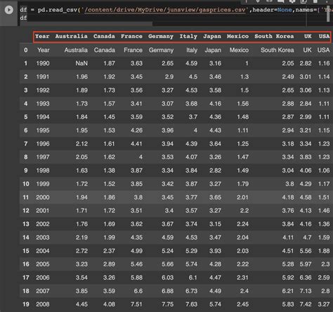This screenshot has height=312, width=333.
Task: Click year 2008 in row 19
Action: [43, 304]
